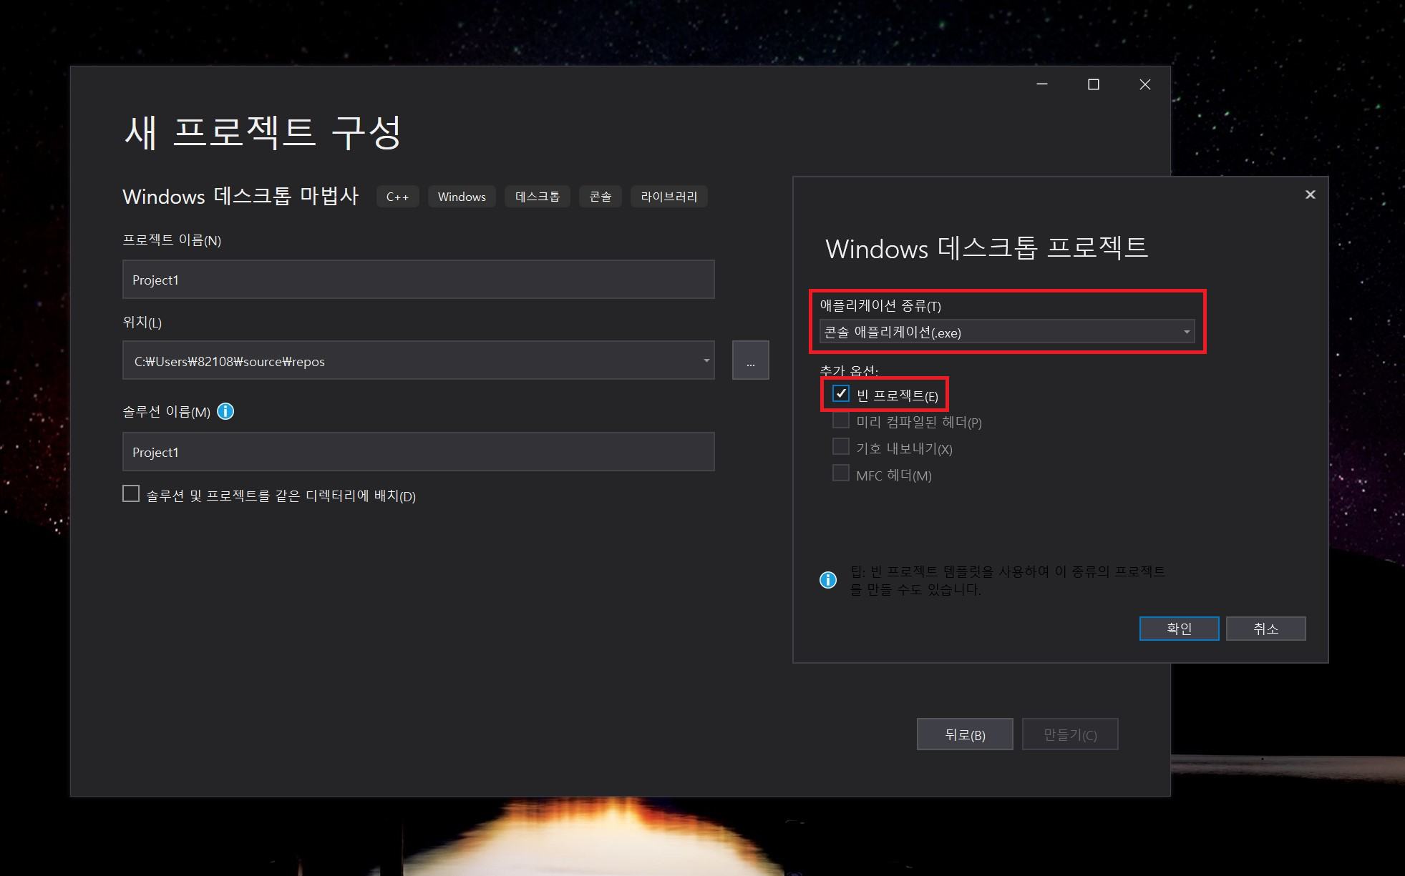
Task: Toggle the 기호 내보내기 checkbox
Action: pyautogui.click(x=841, y=447)
